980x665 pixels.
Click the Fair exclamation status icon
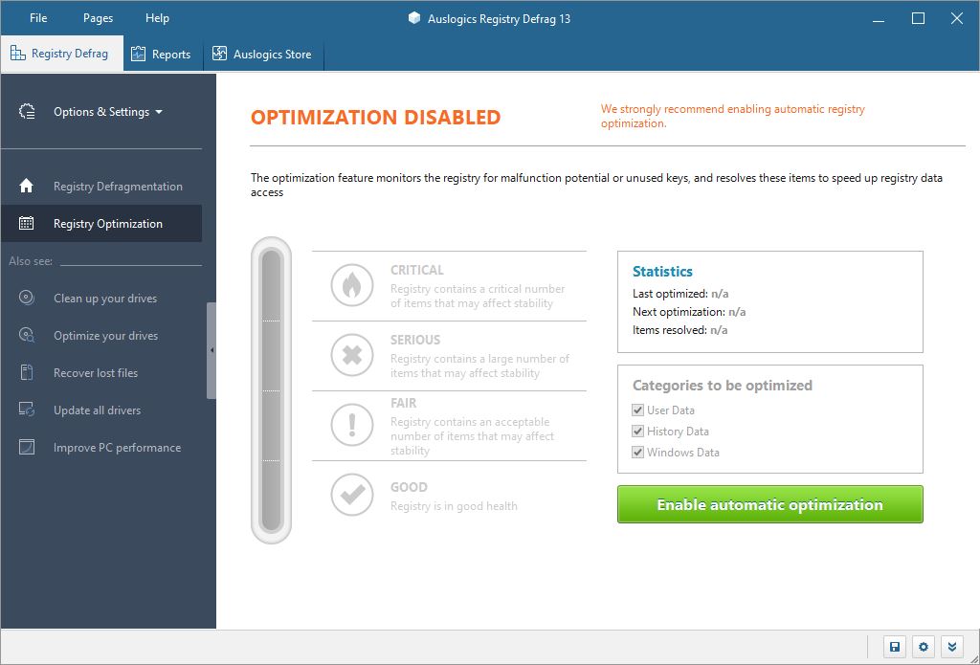(x=352, y=426)
